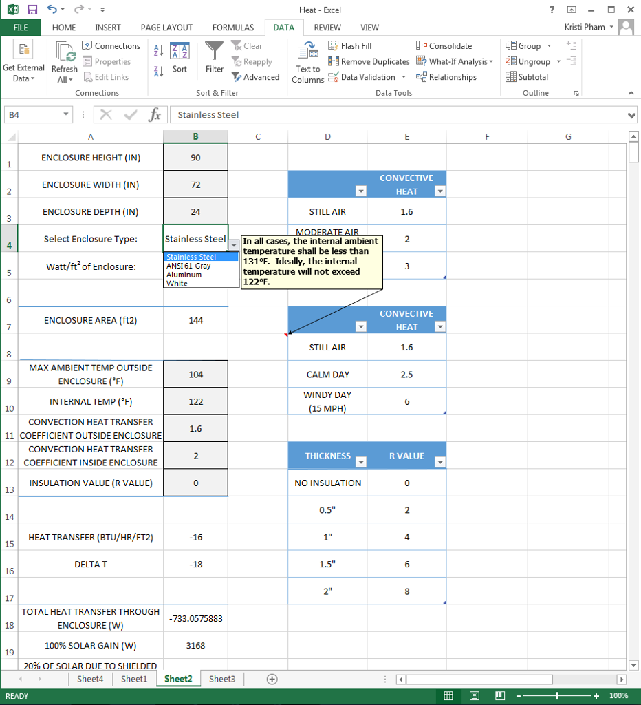Switch to HOME ribbon tab
This screenshot has height=705, width=641.
[x=64, y=28]
